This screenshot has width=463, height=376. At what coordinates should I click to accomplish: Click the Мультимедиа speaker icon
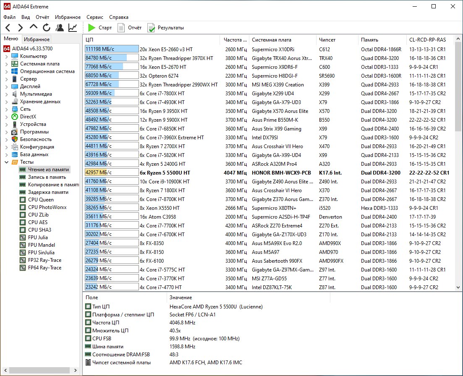pyautogui.click(x=15, y=94)
